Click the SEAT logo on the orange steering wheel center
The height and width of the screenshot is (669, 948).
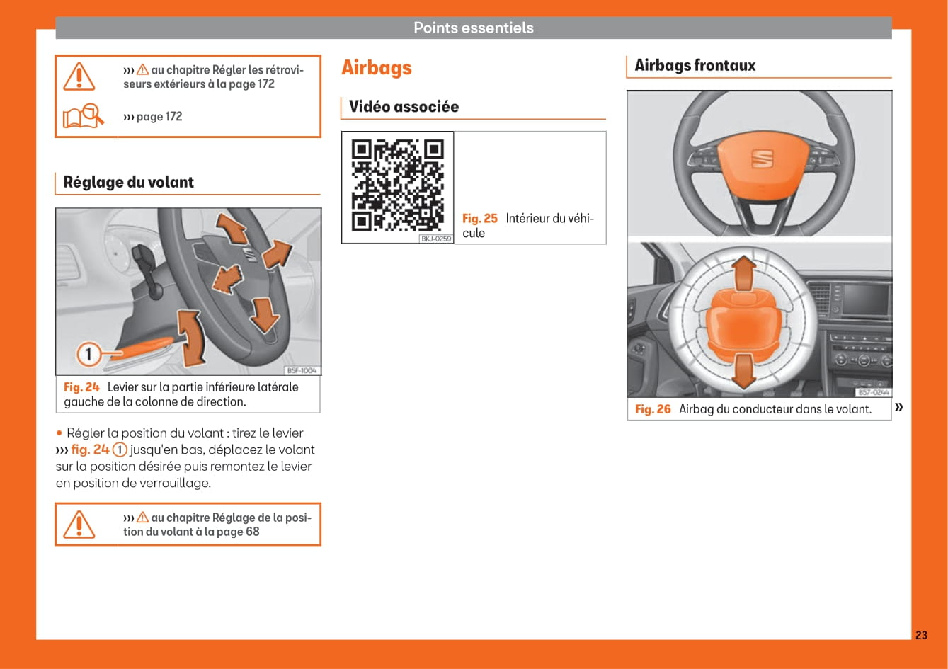(762, 159)
